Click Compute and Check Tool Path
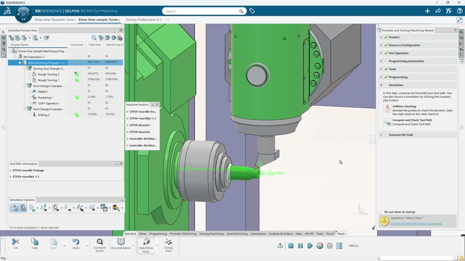465x261 pixels. point(387,122)
